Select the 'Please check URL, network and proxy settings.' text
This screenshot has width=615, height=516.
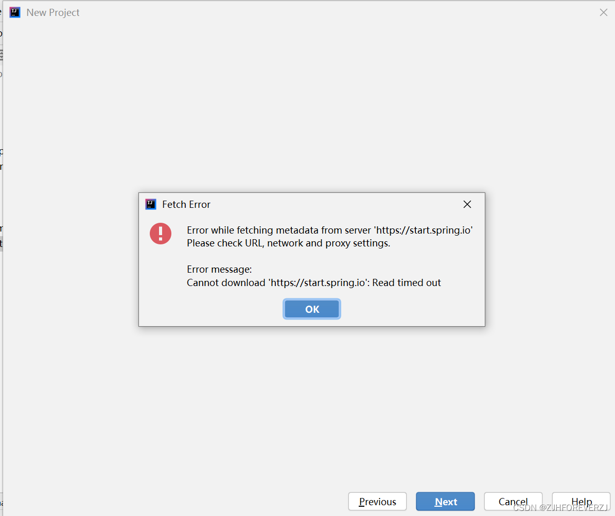pos(288,243)
